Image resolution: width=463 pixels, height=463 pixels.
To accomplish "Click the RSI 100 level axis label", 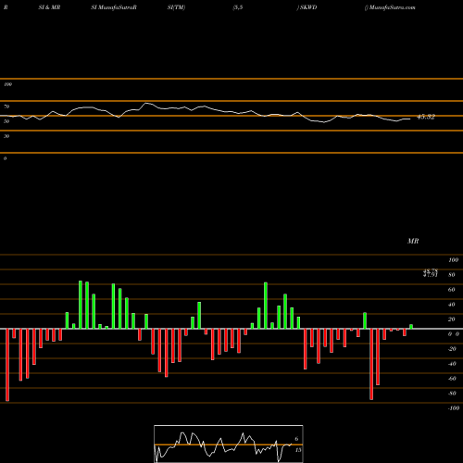I will [x=7, y=84].
